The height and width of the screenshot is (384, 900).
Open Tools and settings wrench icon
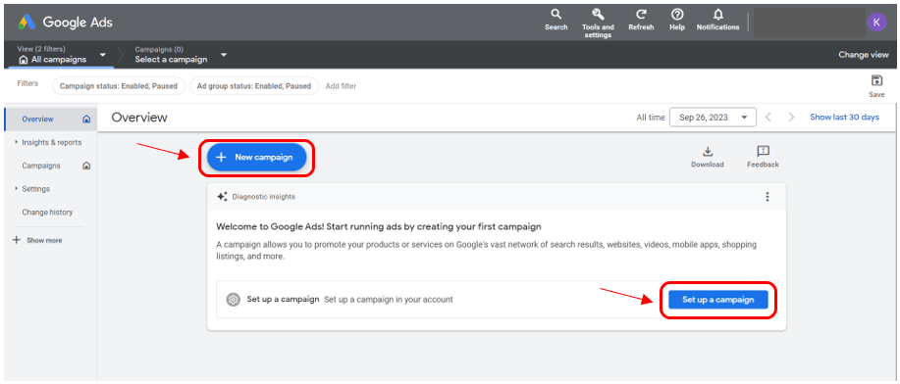(x=598, y=15)
